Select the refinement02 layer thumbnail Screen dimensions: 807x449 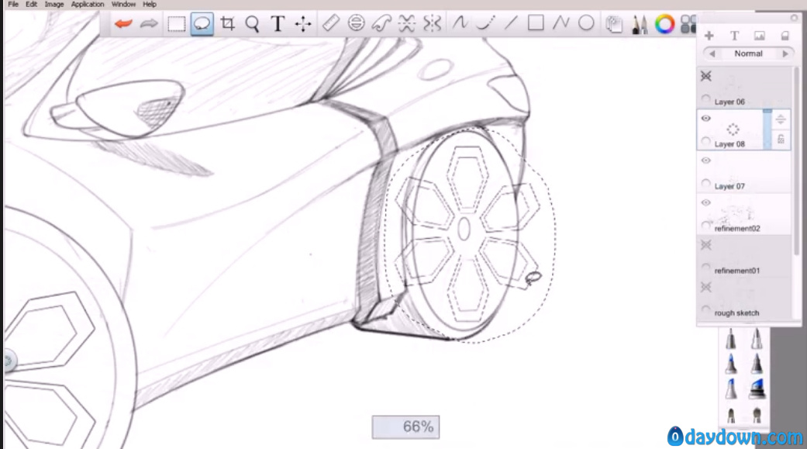coord(736,212)
